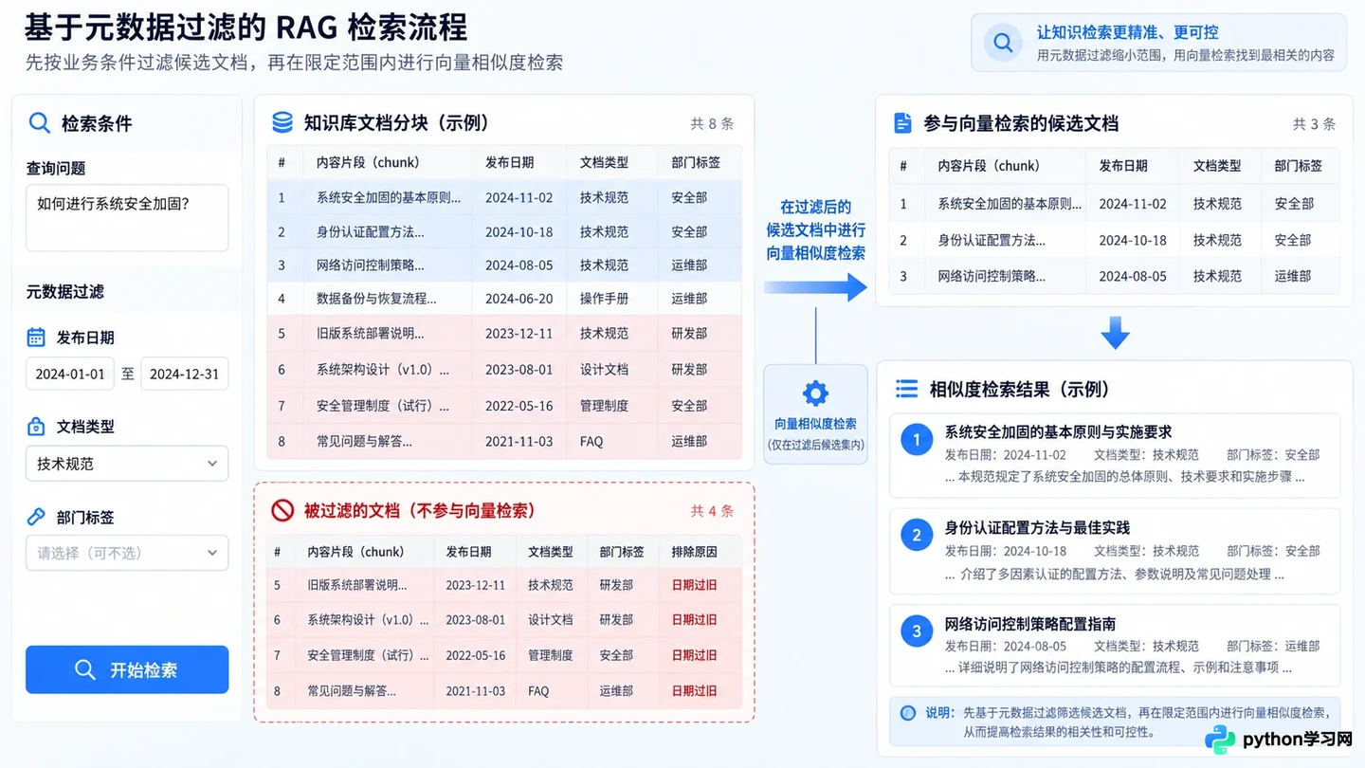Click the number 2 badge of second result

917,536
